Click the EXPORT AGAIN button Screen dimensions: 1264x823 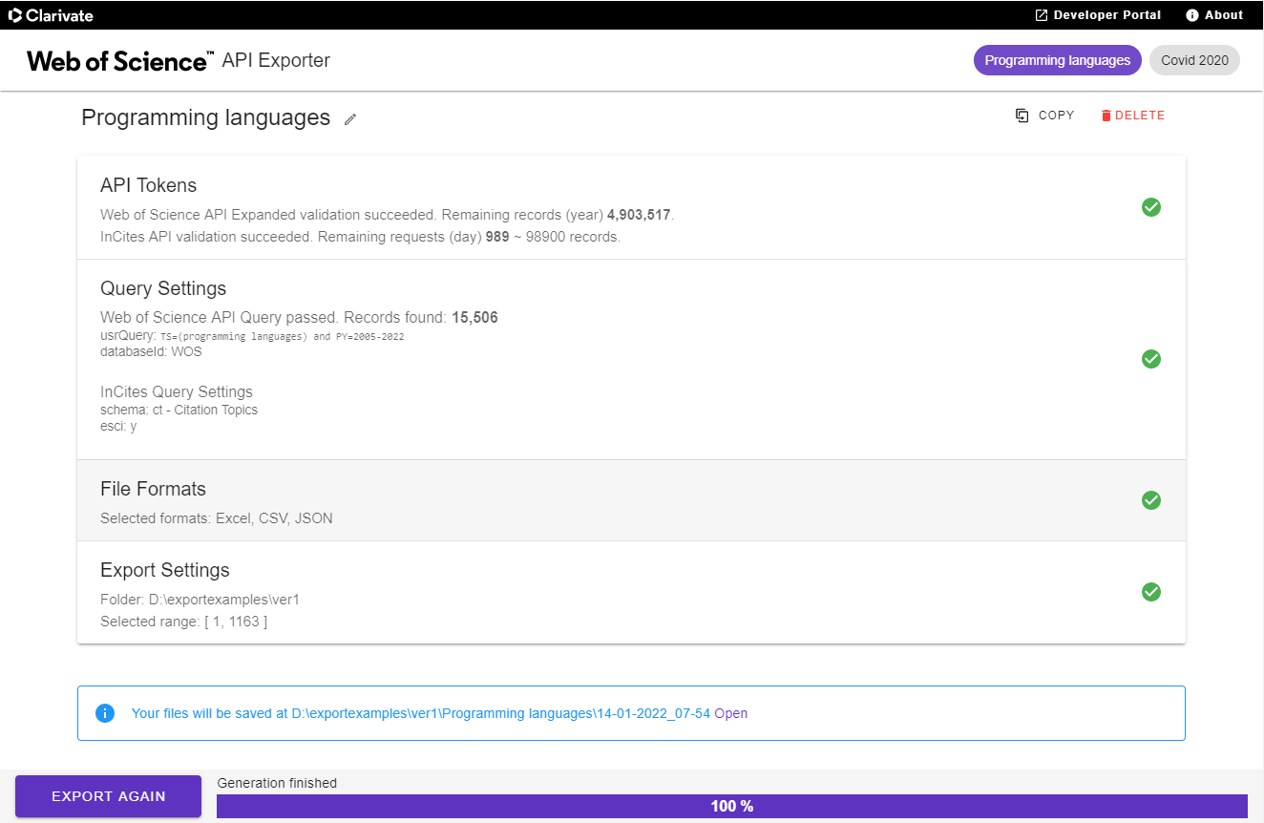[x=108, y=796]
